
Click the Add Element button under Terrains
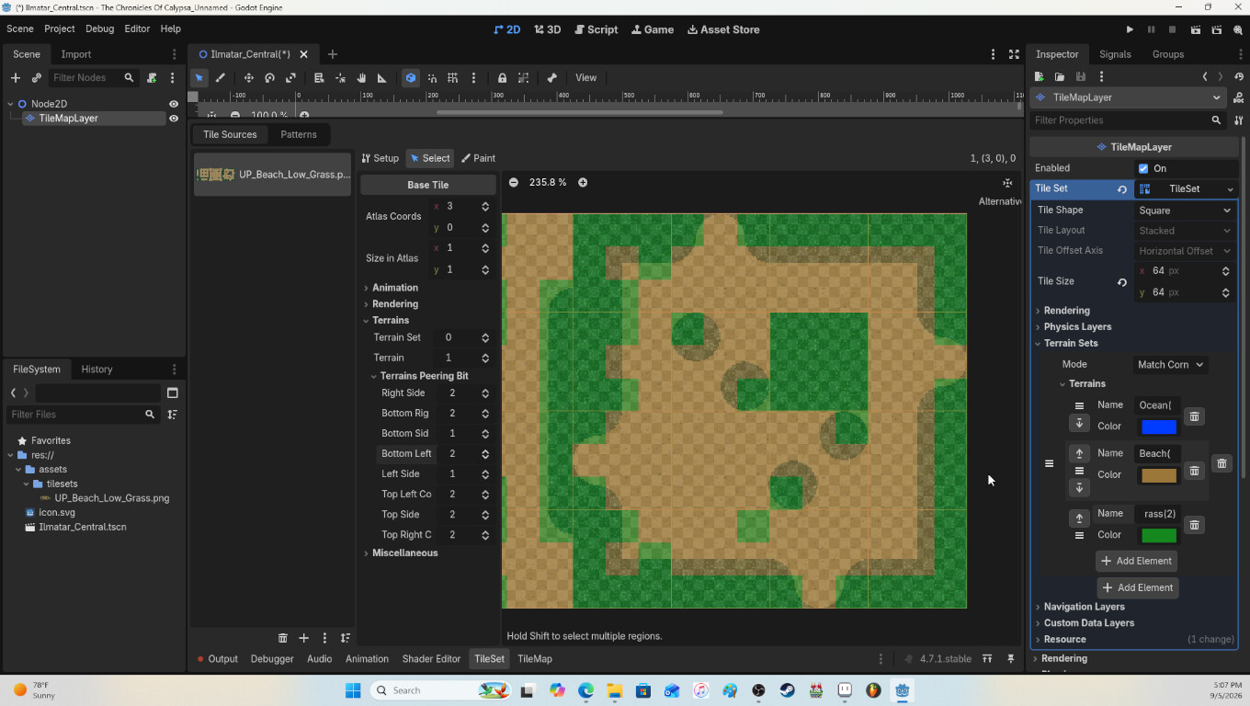click(x=1137, y=561)
